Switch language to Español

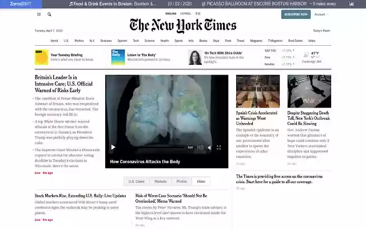click(185, 14)
